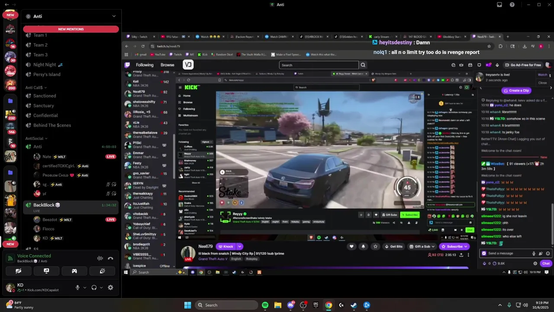Open Chrome from the taskbar
Screen dimensions: 554x312
click(329, 305)
